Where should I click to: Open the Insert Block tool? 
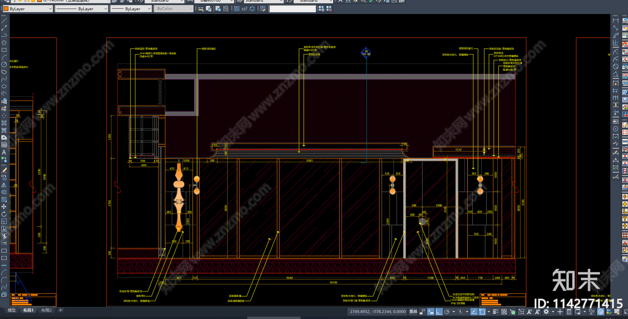4,101
